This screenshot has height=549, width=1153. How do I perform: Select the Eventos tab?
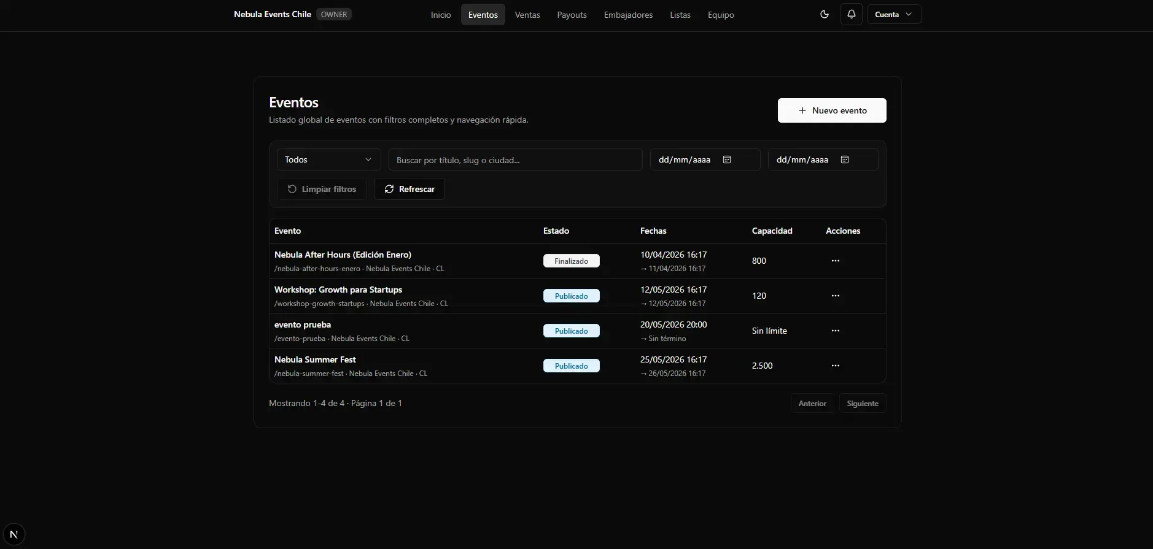[x=483, y=15]
